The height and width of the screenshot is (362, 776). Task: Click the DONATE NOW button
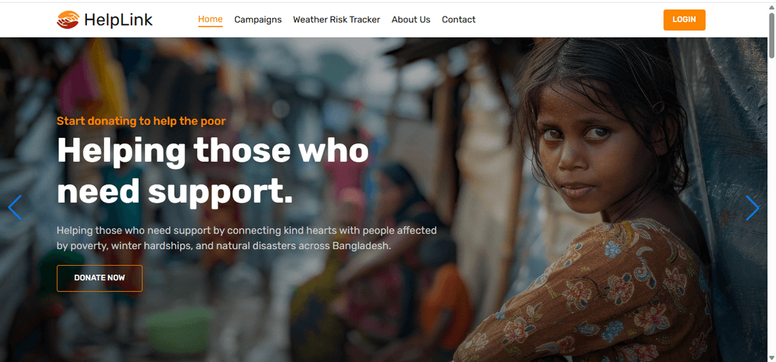pyautogui.click(x=99, y=278)
